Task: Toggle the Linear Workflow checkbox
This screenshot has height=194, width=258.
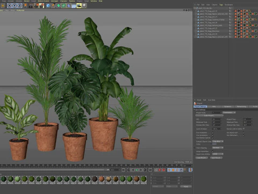Action: pyautogui.click(x=213, y=151)
